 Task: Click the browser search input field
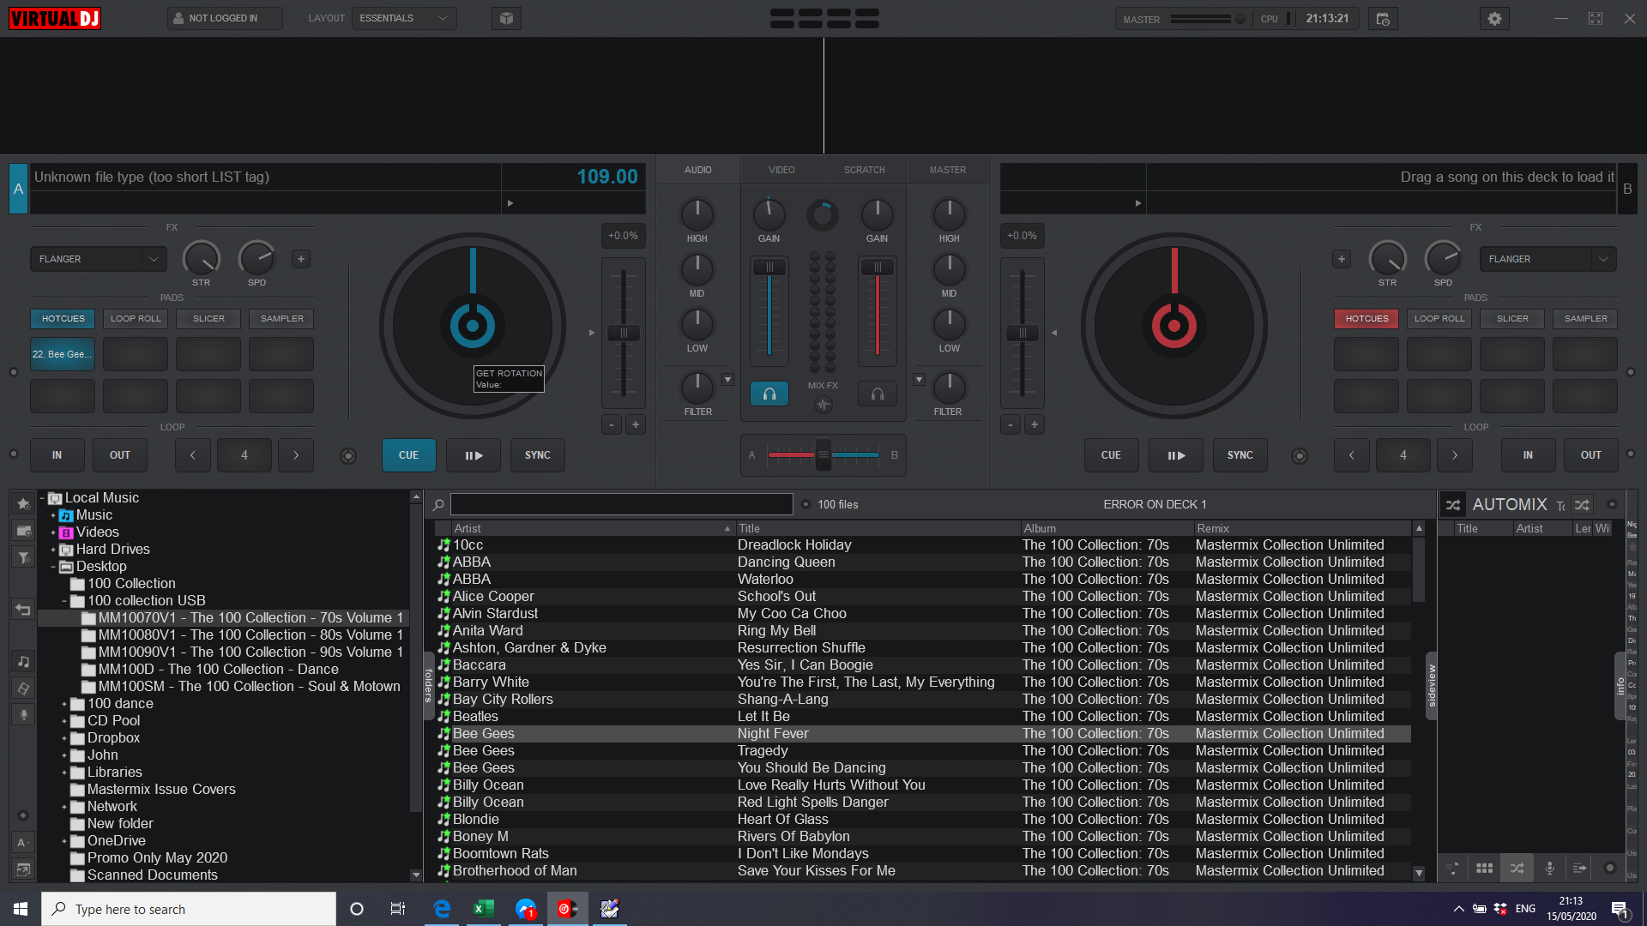click(622, 504)
